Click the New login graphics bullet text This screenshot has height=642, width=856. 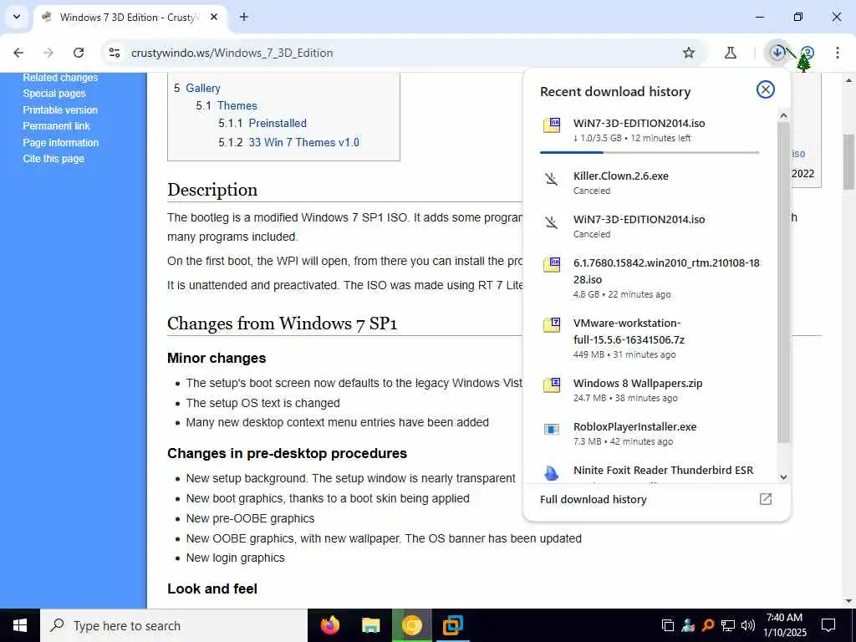pyautogui.click(x=235, y=558)
